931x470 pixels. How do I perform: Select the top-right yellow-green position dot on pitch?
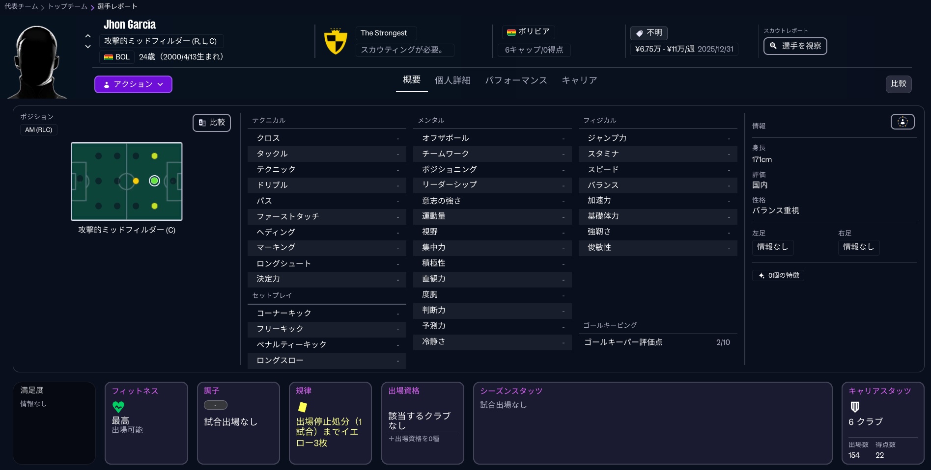pos(154,156)
